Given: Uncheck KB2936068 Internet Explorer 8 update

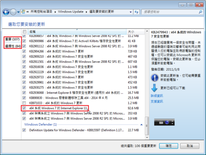Looking at the screenshot, I should [24, 93].
